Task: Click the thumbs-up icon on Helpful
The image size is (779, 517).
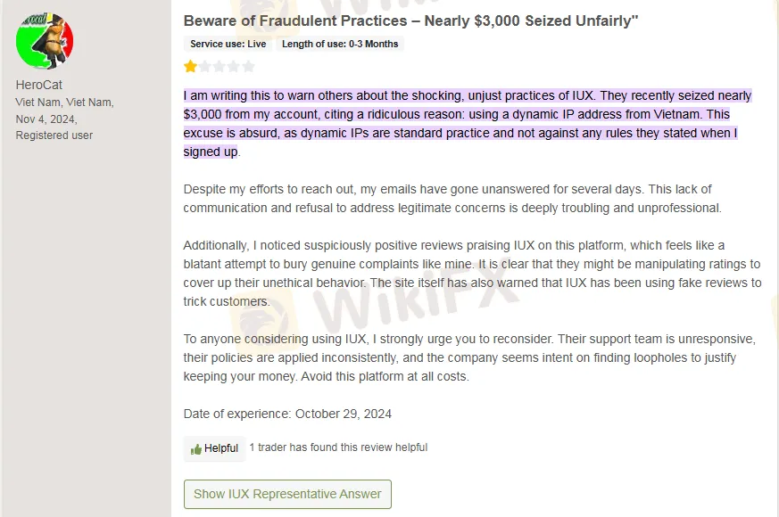Action: point(196,448)
